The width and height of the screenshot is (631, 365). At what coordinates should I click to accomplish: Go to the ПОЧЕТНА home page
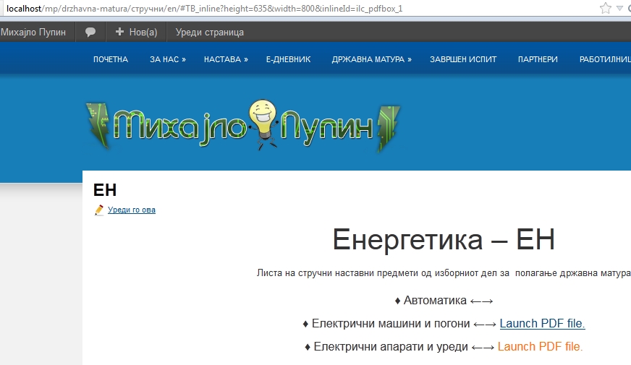tap(111, 60)
